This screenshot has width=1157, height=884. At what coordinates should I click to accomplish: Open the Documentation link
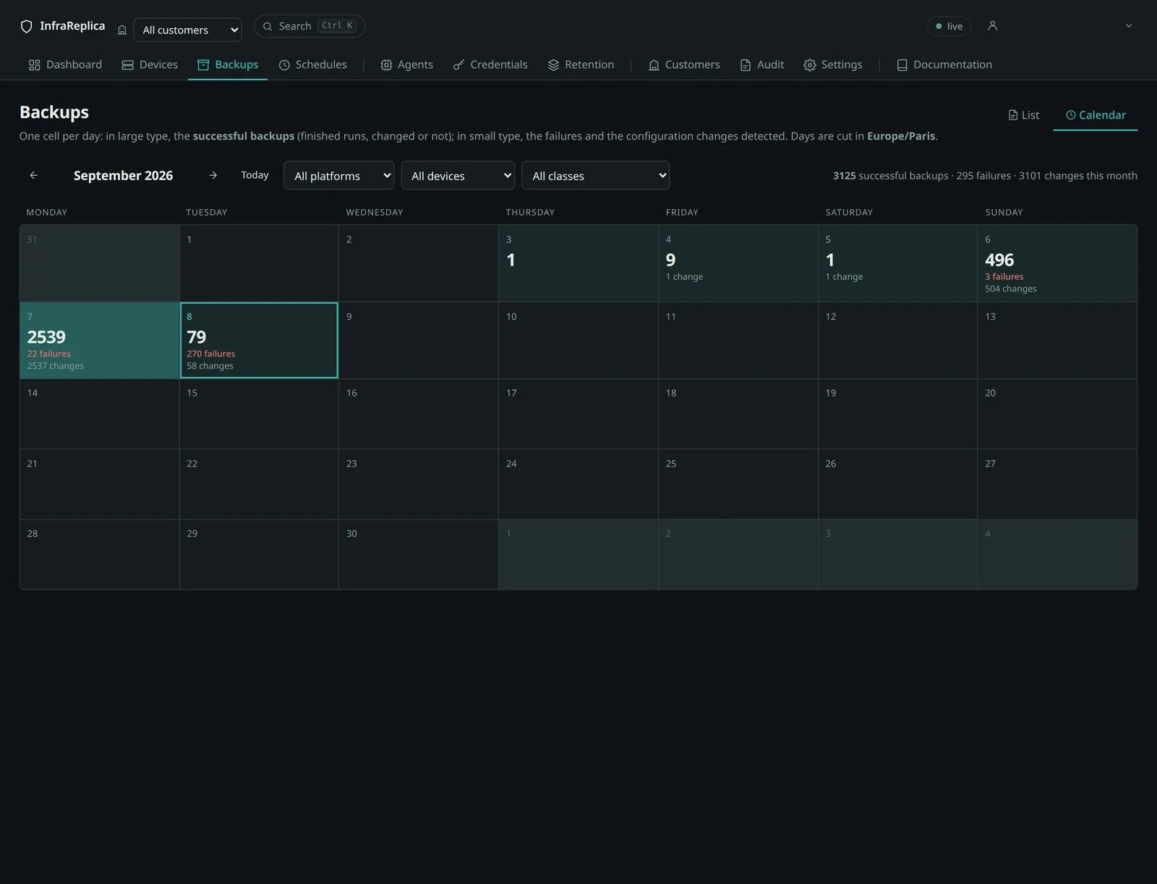click(944, 64)
